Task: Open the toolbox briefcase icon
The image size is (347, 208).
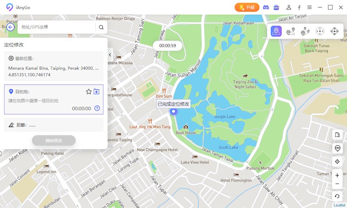Action: [276, 7]
